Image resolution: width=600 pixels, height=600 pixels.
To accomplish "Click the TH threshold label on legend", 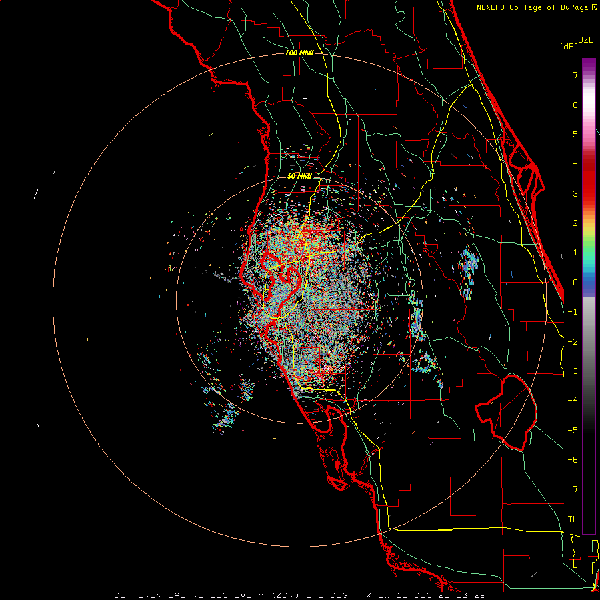I will click(x=573, y=519).
